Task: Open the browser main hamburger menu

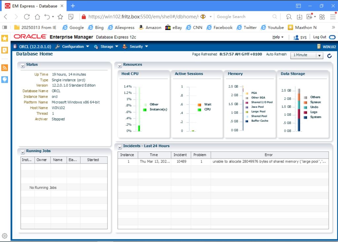Action: (333, 16)
